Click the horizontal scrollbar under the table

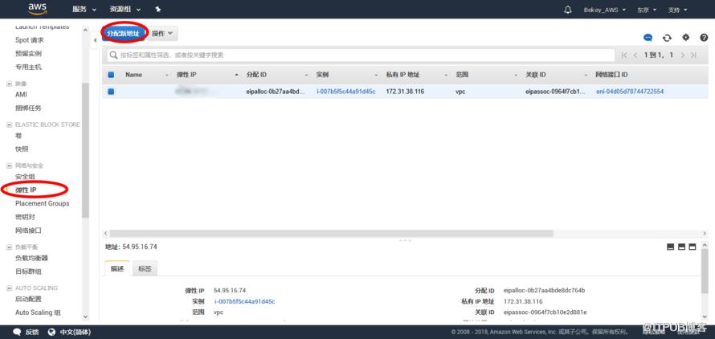pyautogui.click(x=331, y=233)
